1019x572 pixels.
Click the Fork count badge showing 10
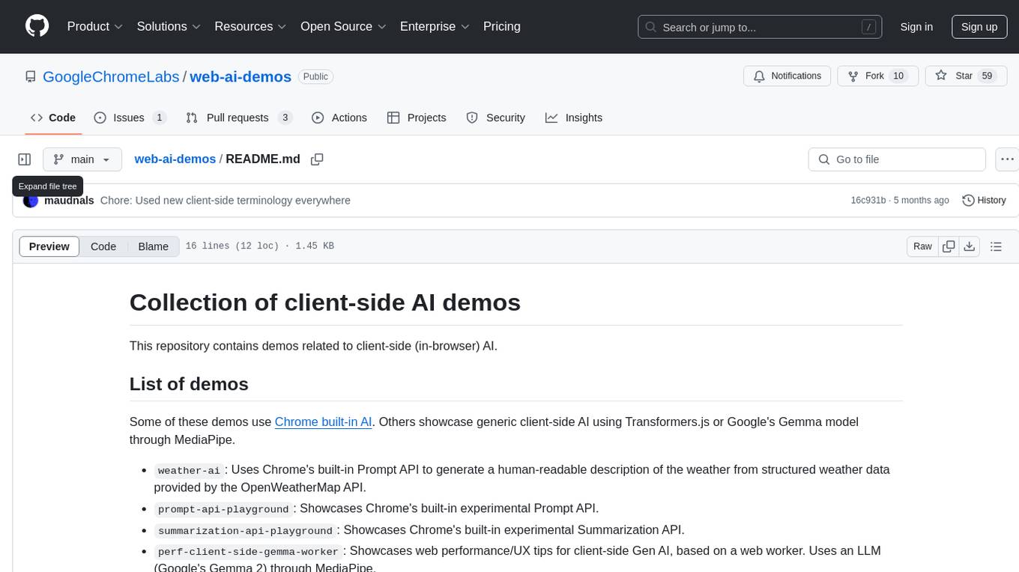pos(898,76)
